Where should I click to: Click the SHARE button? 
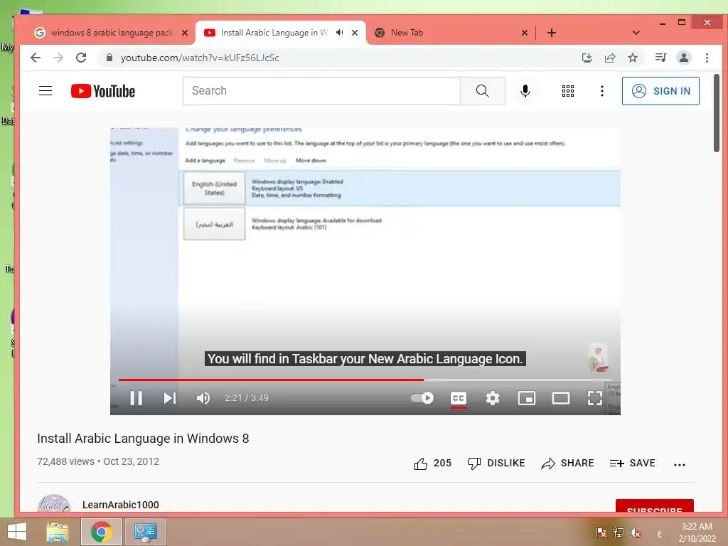567,464
